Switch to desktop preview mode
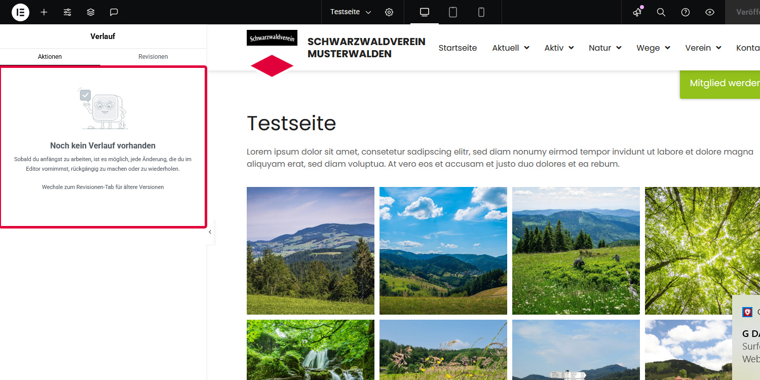Screen dimensions: 760x380 [425, 12]
